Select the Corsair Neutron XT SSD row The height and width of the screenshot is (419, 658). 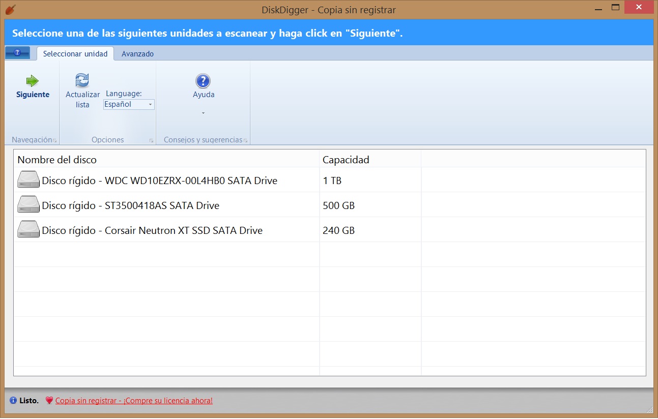(330, 230)
